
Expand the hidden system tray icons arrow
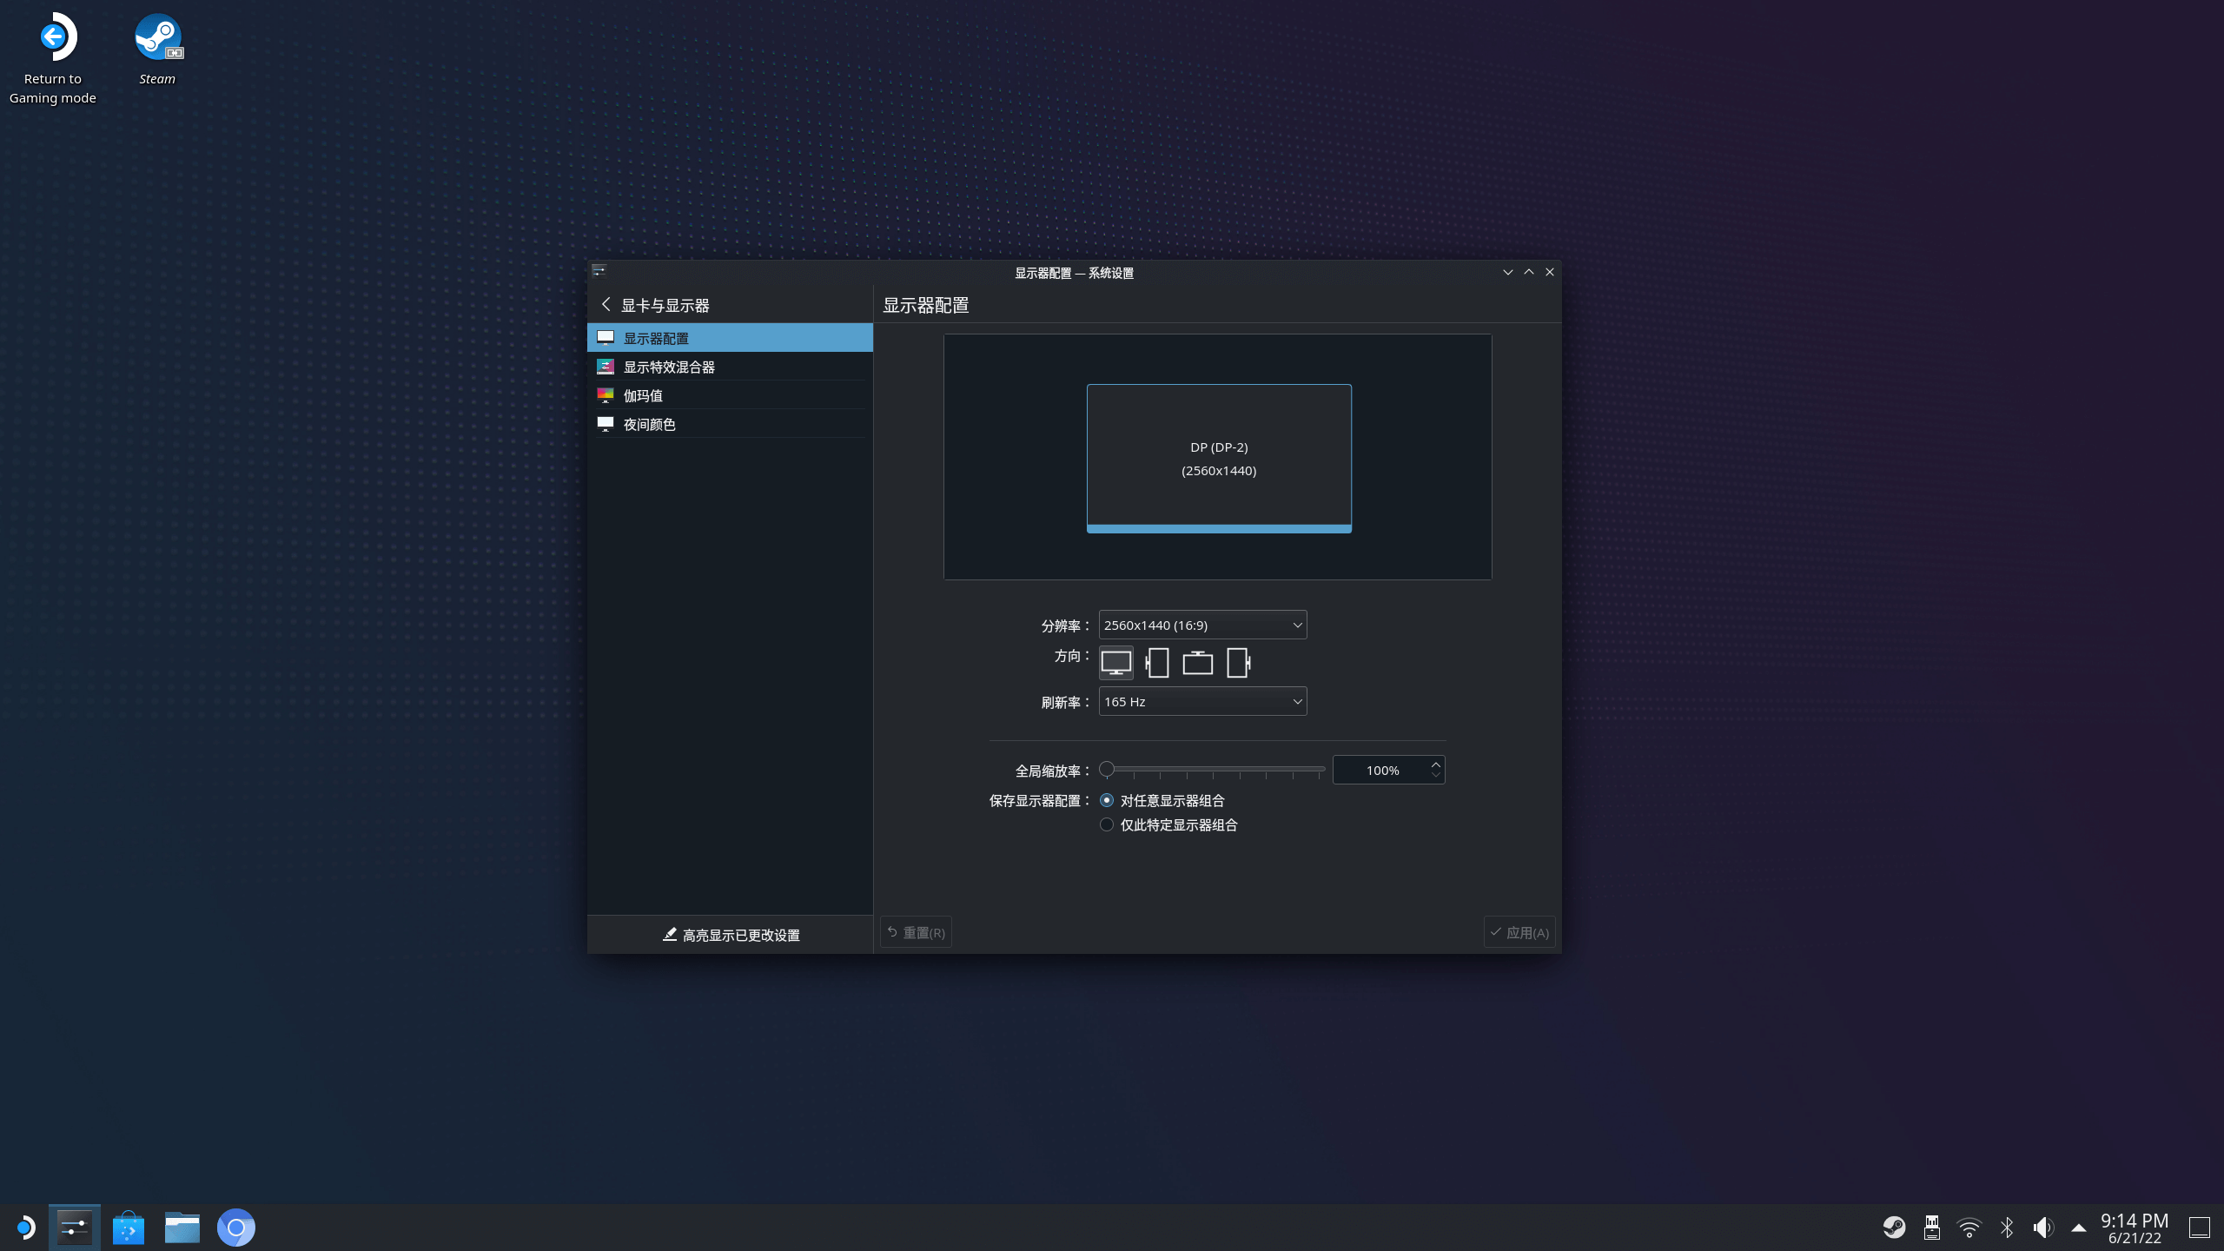coord(2079,1228)
